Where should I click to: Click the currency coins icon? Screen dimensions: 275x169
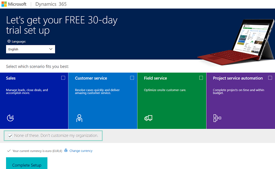click(66, 150)
